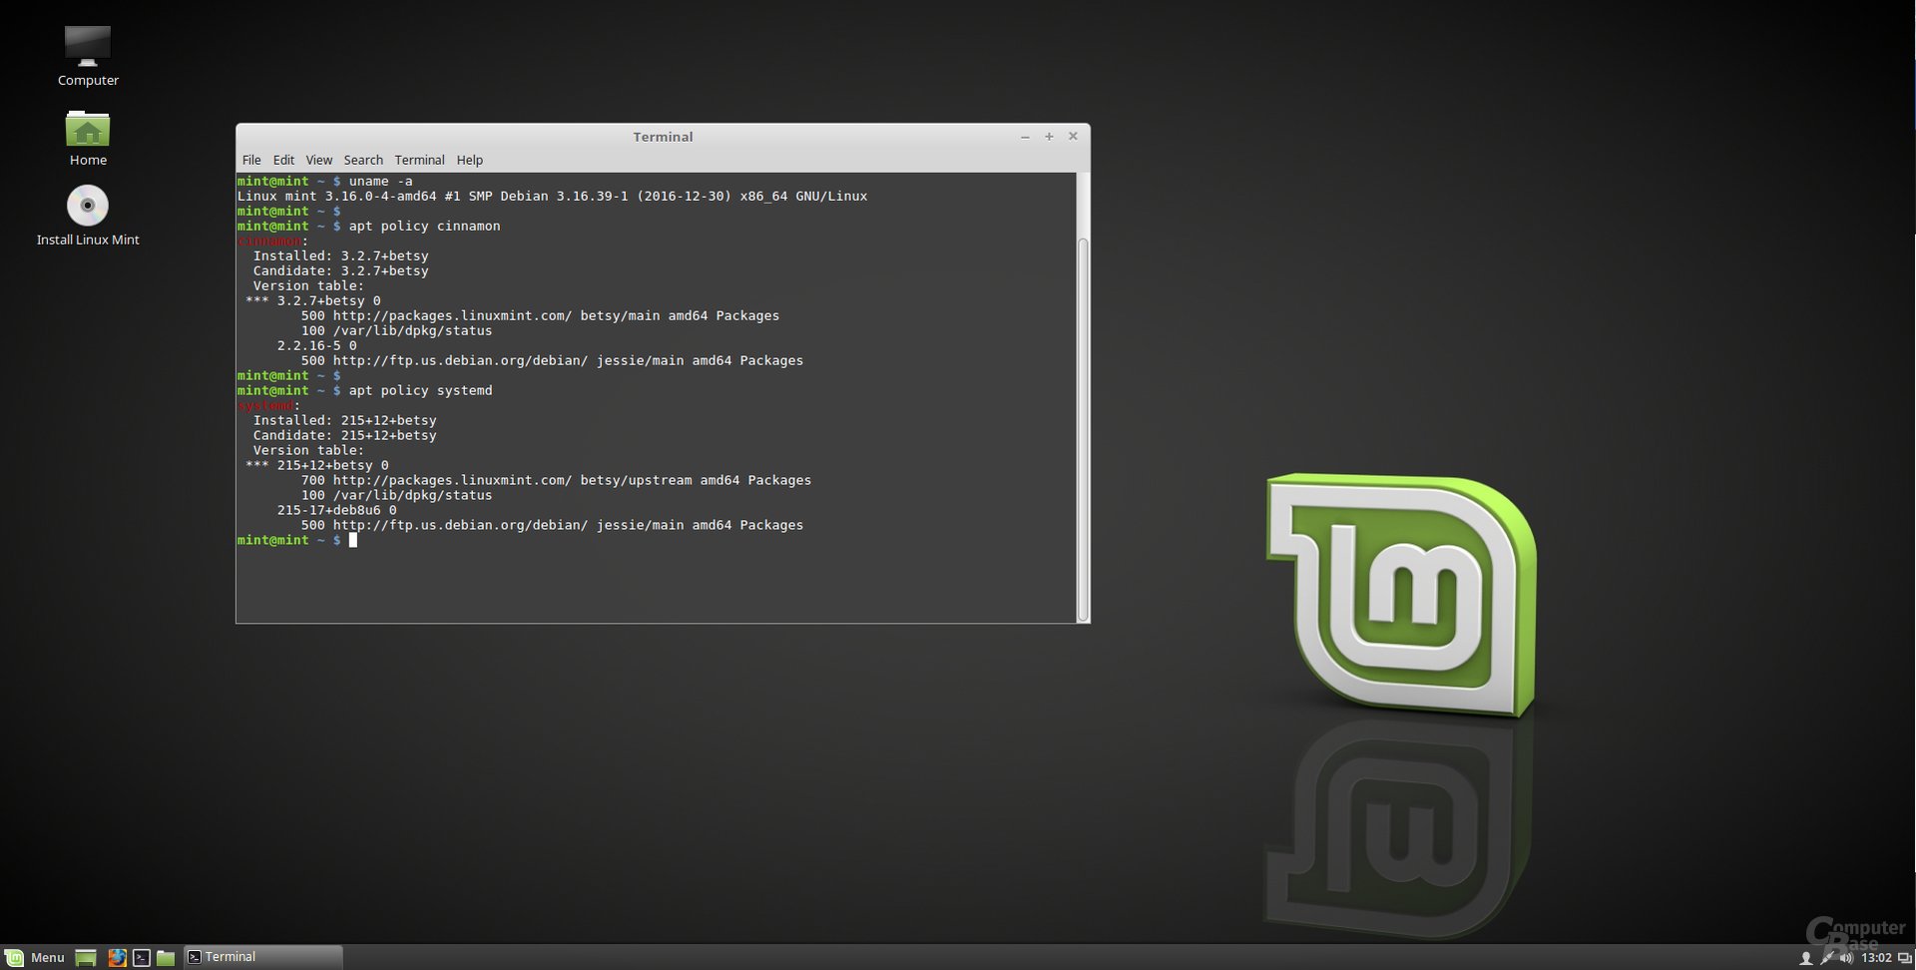Image resolution: width=1916 pixels, height=970 pixels.
Task: Open the file manager panel launcher
Action: point(166,958)
